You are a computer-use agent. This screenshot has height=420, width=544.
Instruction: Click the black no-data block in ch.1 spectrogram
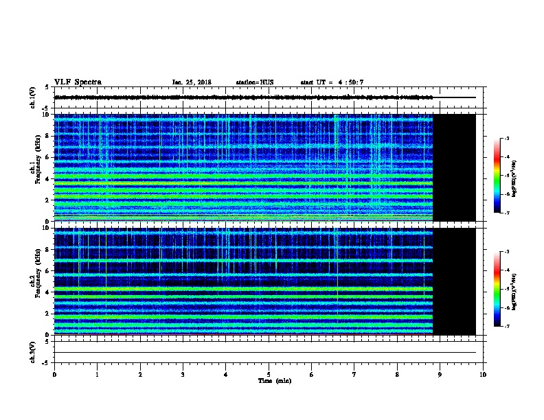[454, 167]
